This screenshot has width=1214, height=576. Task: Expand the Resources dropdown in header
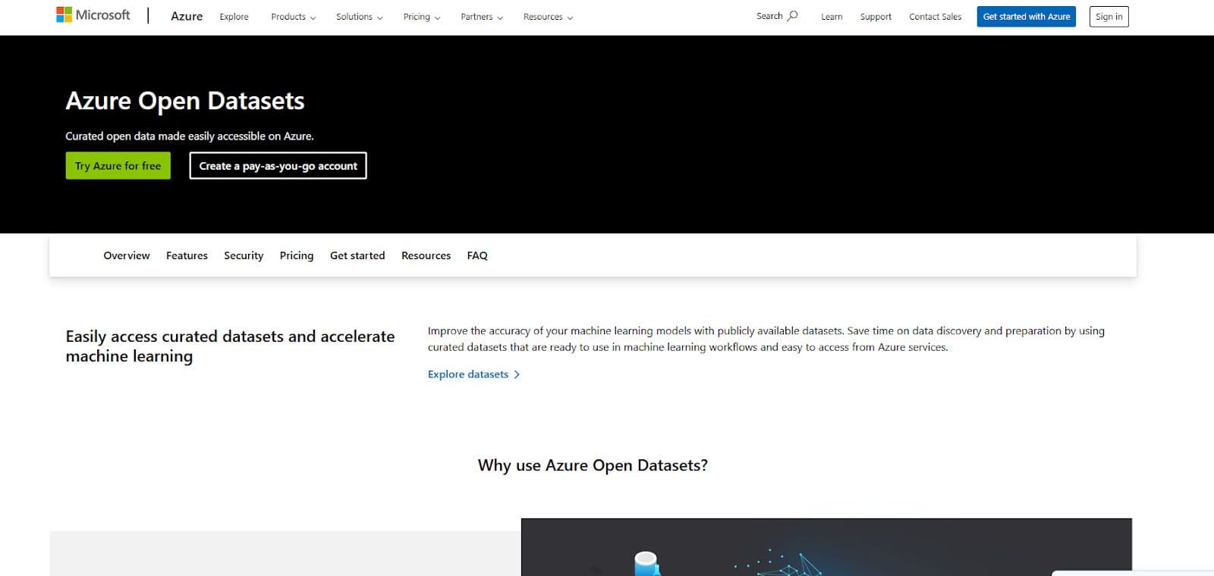click(548, 17)
